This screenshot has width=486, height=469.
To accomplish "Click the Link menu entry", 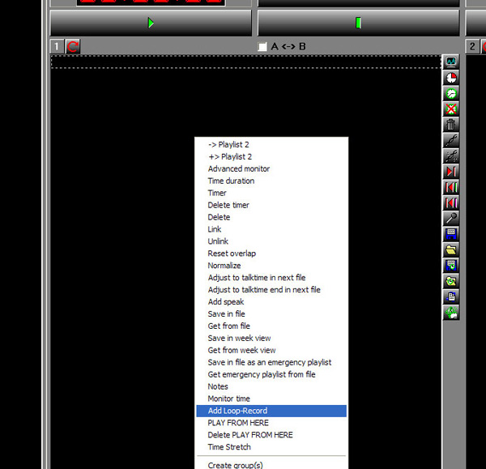I will 271,229.
